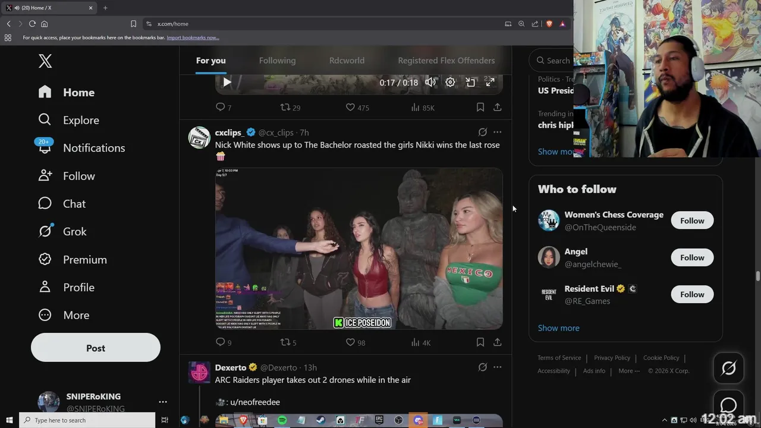Screen dimensions: 761x428
Task: Open the Privacy Policy link
Action: 612,358
